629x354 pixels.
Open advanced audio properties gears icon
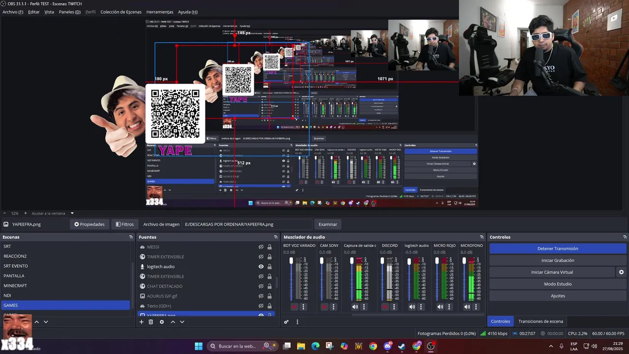click(286, 322)
